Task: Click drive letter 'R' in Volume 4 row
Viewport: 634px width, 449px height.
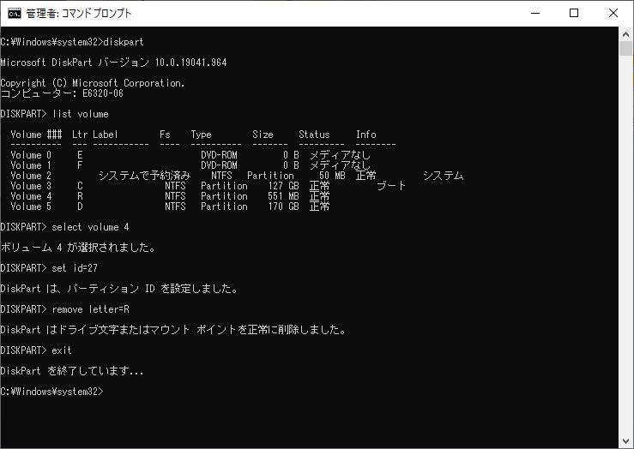Action: (80, 196)
